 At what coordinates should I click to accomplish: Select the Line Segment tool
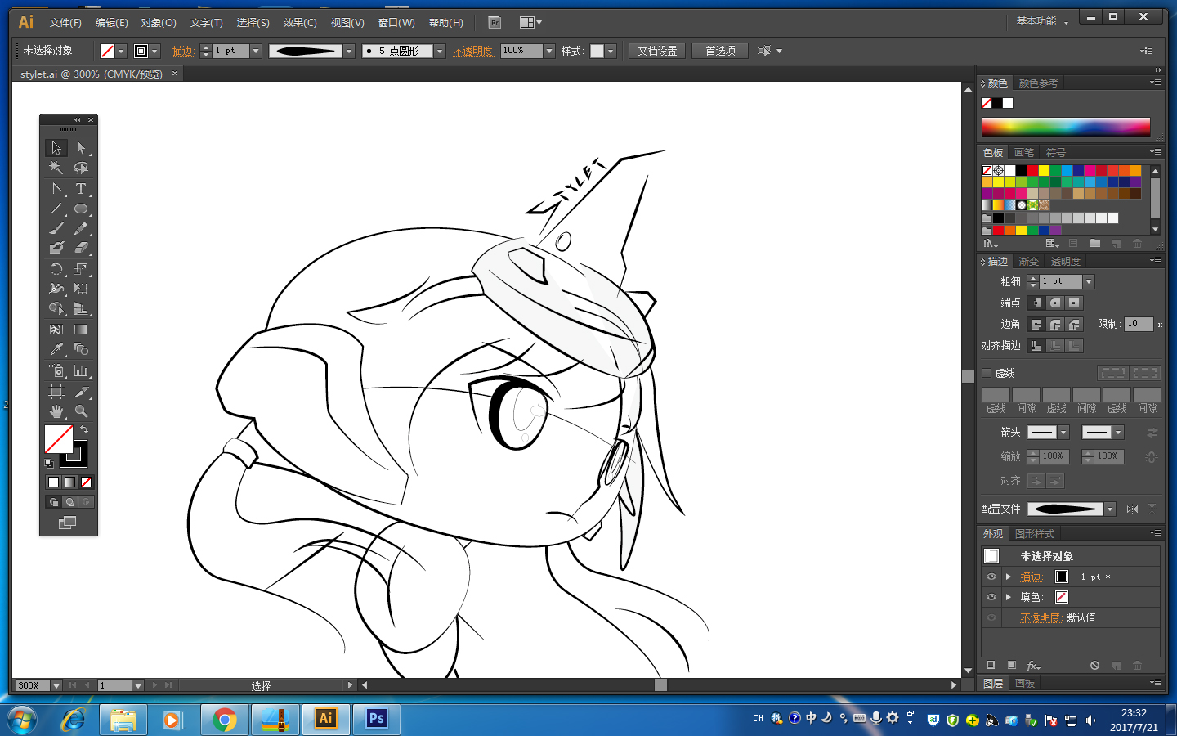[x=56, y=209]
